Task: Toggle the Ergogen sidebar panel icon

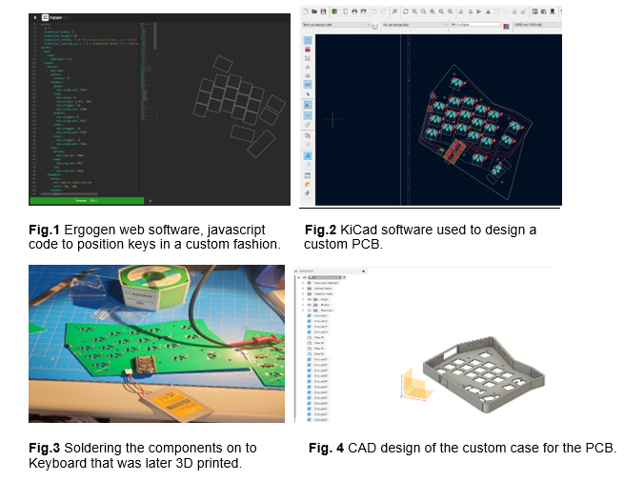Action: pos(33,18)
